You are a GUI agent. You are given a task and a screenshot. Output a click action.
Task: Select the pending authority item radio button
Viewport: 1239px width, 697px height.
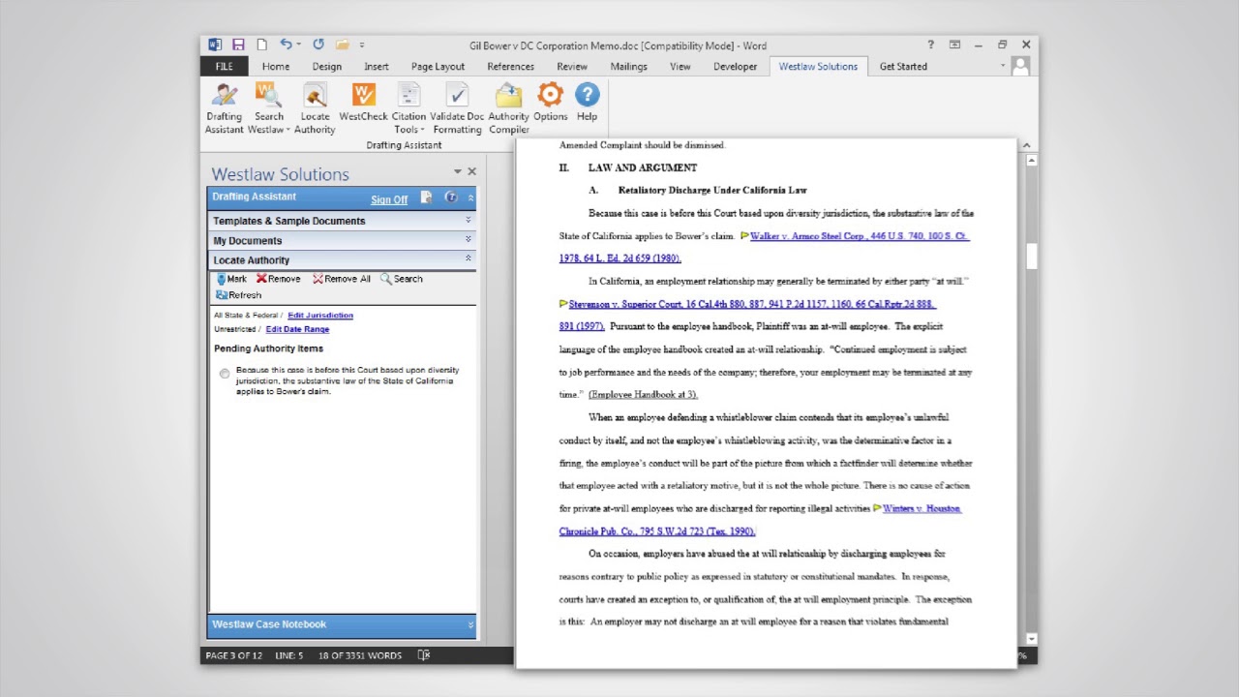click(x=225, y=374)
